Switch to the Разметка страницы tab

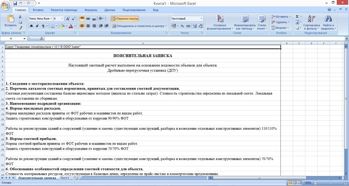[64, 10]
